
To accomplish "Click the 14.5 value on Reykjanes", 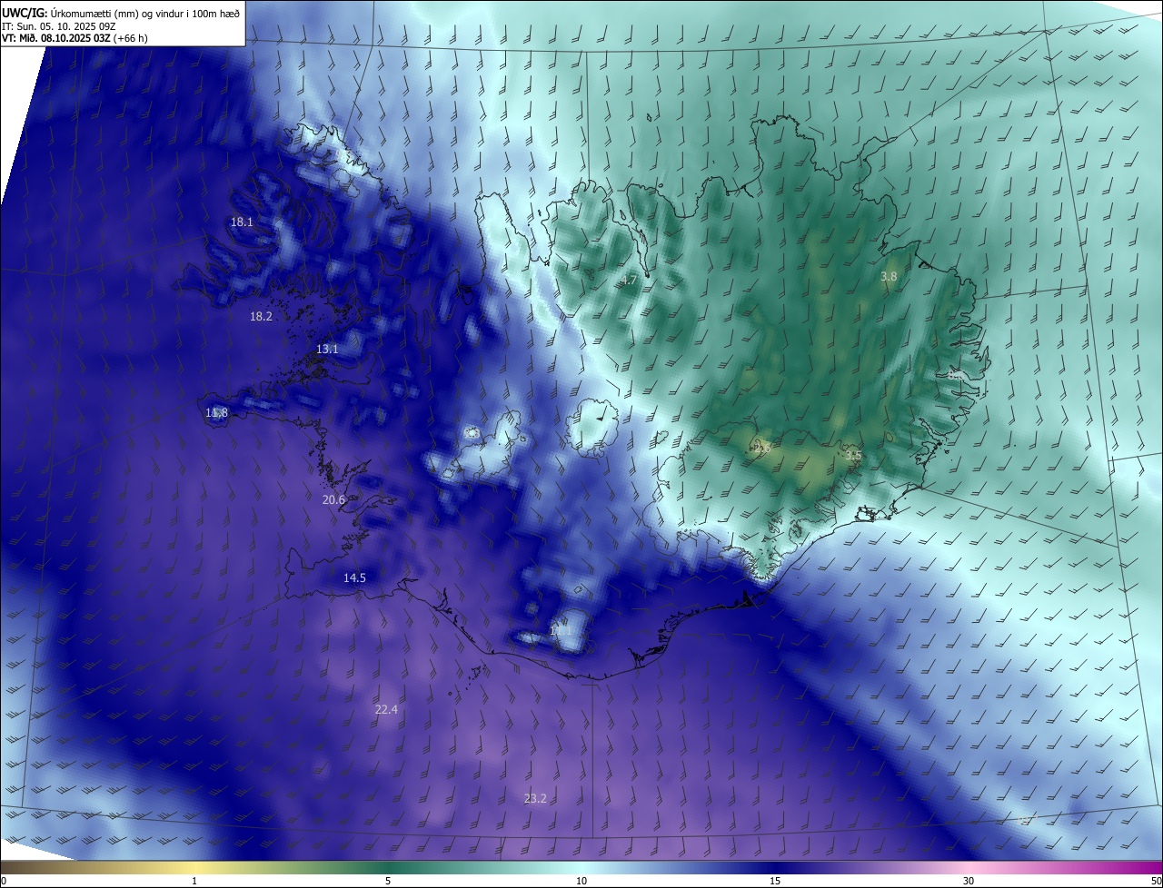I will [x=354, y=577].
